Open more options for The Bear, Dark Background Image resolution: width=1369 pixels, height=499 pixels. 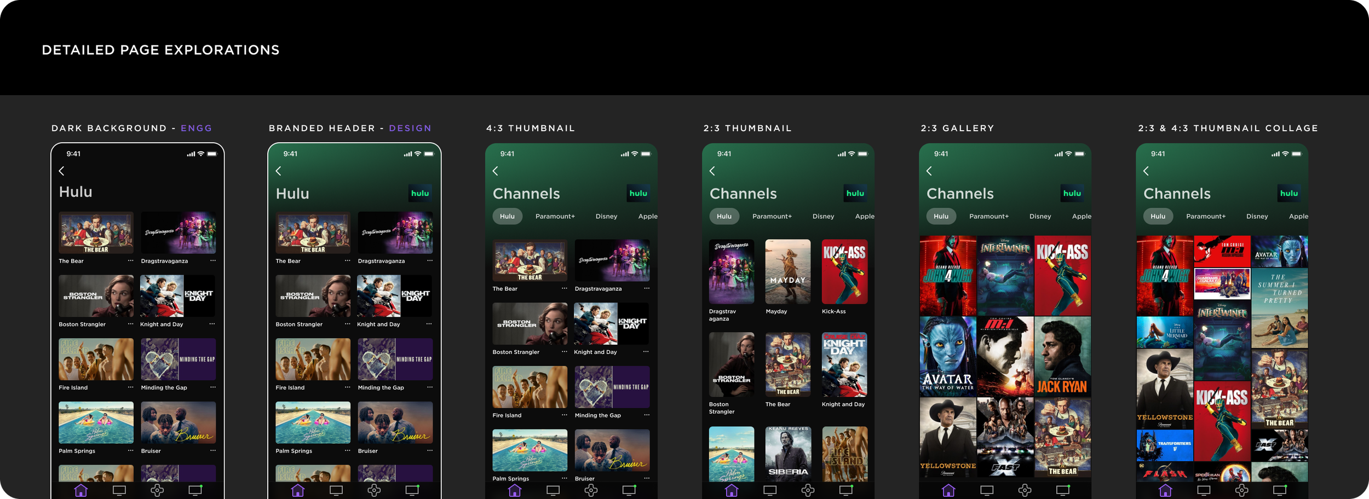(130, 260)
